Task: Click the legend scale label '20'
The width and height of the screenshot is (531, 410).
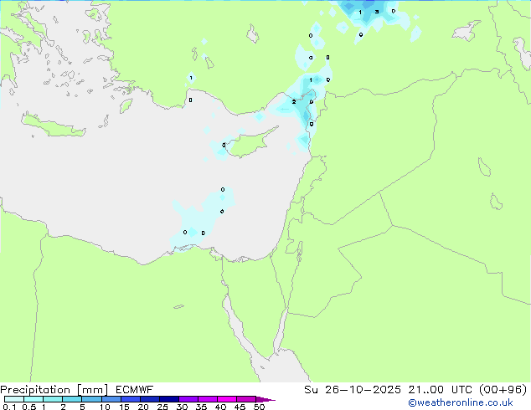Action: [143, 407]
